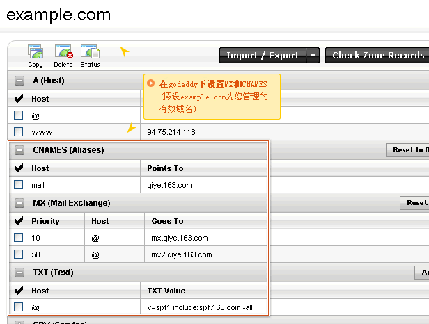
Task: Check the priority 50 MX record checkbox
Action: (x=19, y=254)
